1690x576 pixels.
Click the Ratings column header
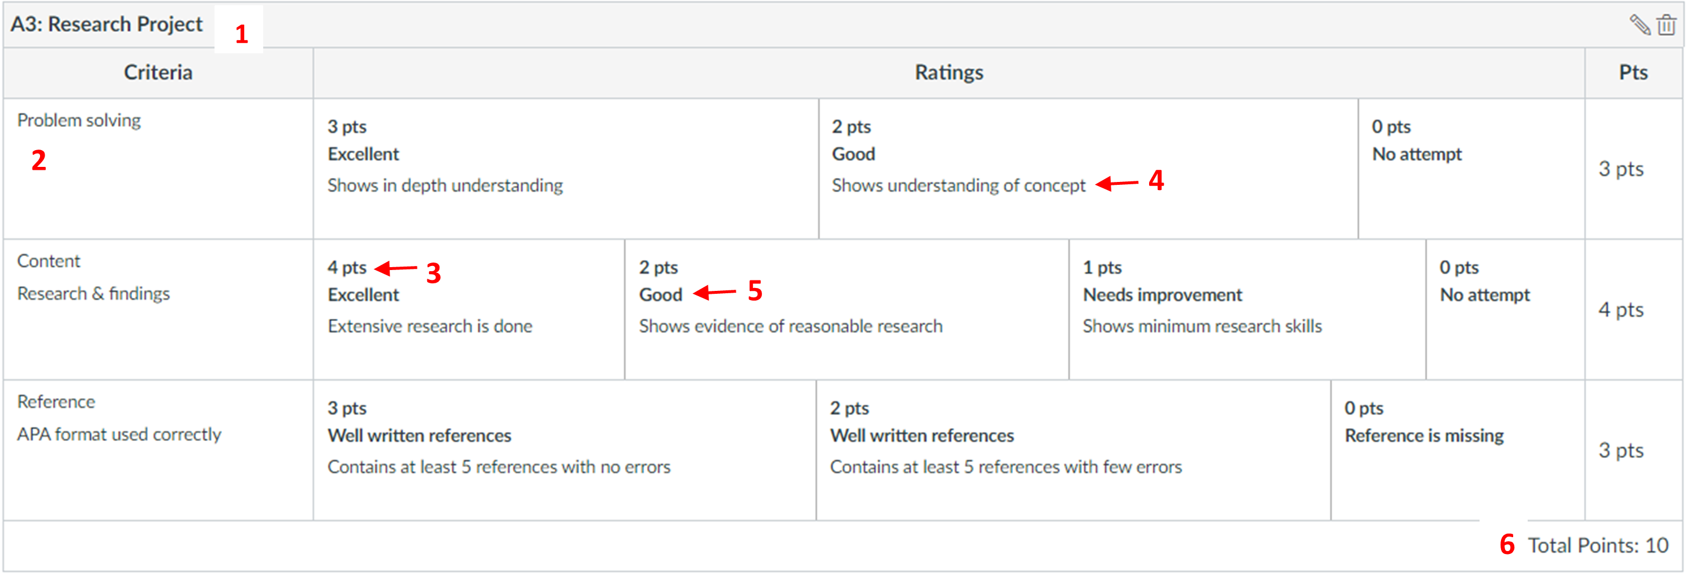click(948, 72)
